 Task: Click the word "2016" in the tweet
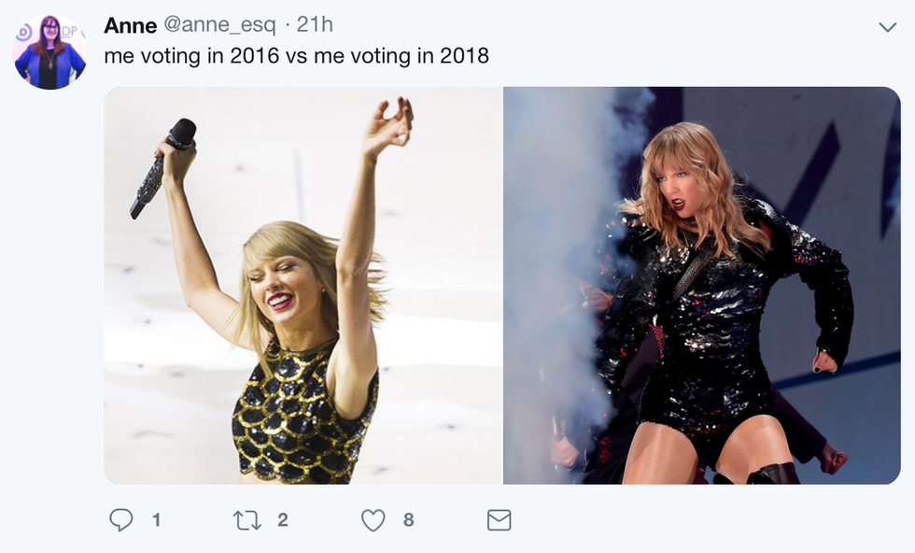pos(254,55)
